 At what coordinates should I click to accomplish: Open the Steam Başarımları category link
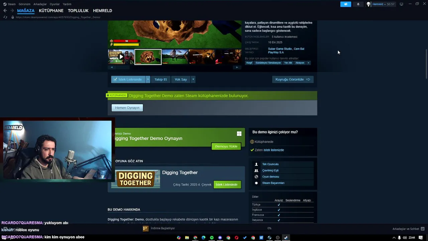click(x=273, y=183)
